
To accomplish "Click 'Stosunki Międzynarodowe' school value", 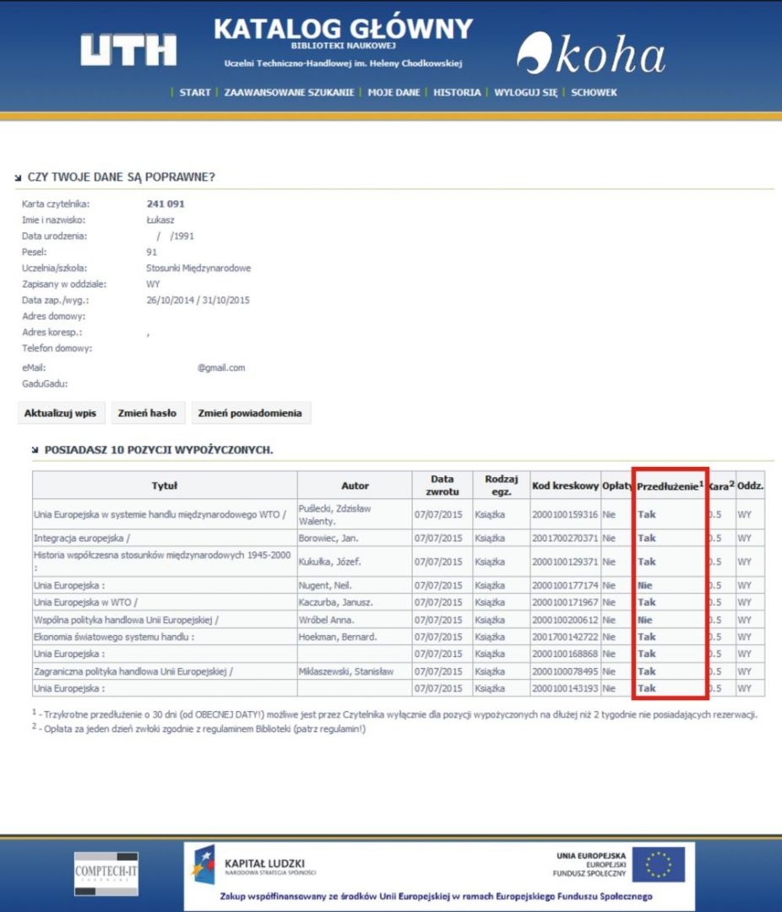I will tap(198, 269).
